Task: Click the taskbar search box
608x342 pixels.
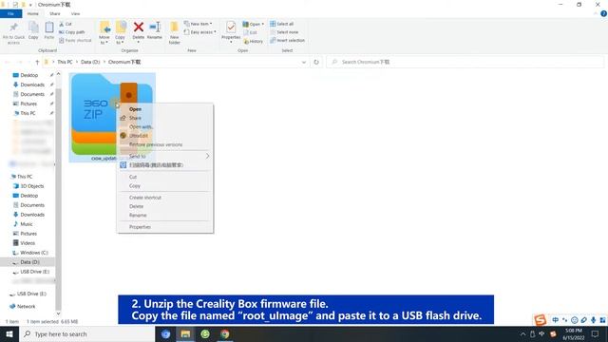Action: pyautogui.click(x=86, y=333)
